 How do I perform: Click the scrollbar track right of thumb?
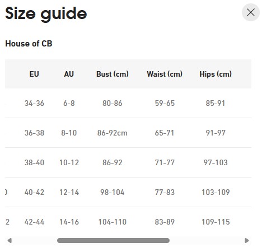[x=206, y=240]
